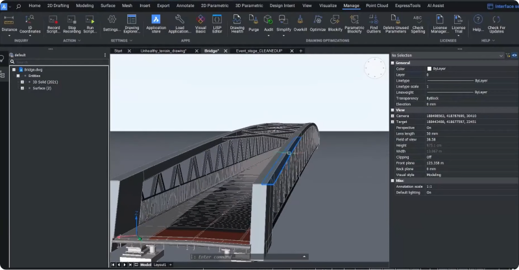Viewport: 519px width, 270px height.
Task: Expand the 3D Solid (2021) node
Action: click(x=22, y=82)
